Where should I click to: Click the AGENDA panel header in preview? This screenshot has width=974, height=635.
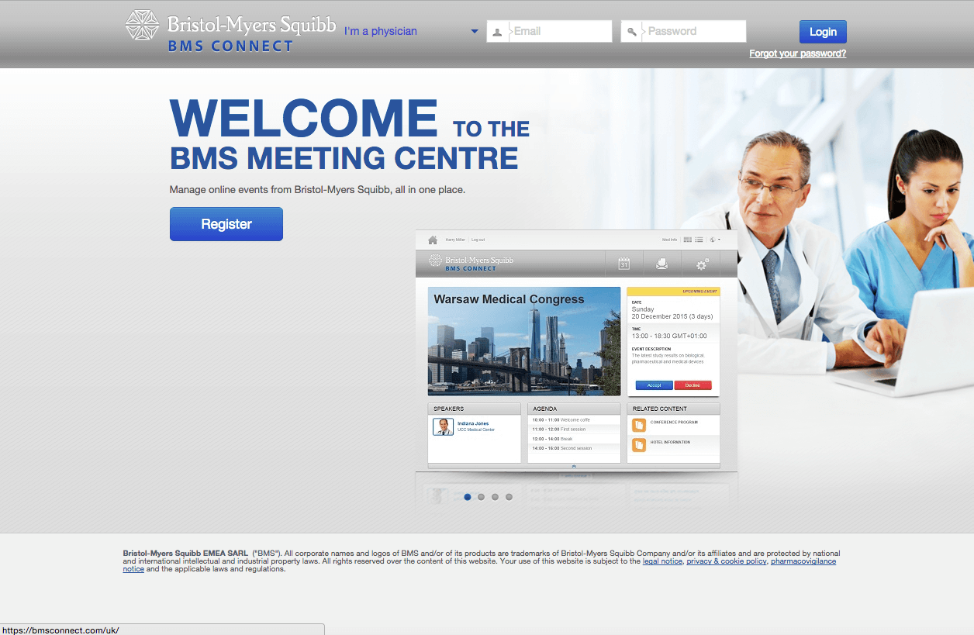(574, 409)
